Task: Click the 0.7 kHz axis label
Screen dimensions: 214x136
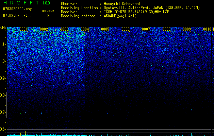Action: (x=3, y=112)
